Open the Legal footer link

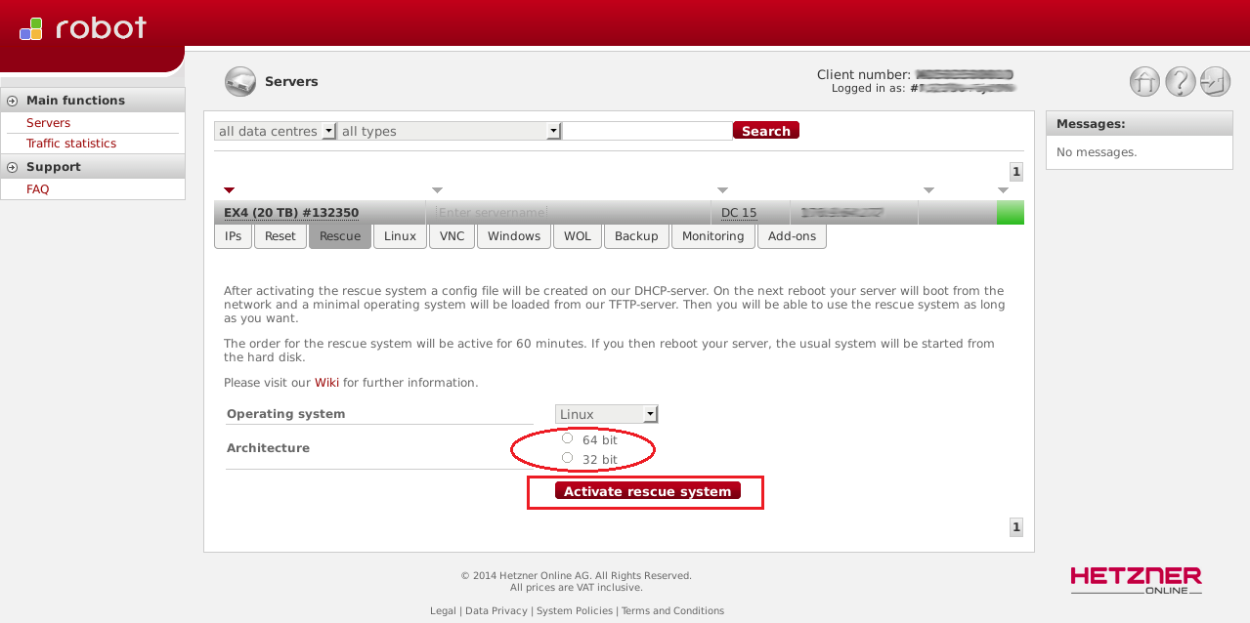tap(443, 611)
